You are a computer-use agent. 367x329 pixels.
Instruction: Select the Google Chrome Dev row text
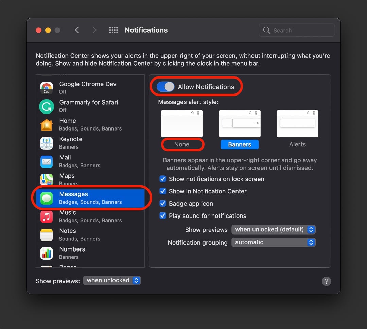click(x=88, y=84)
